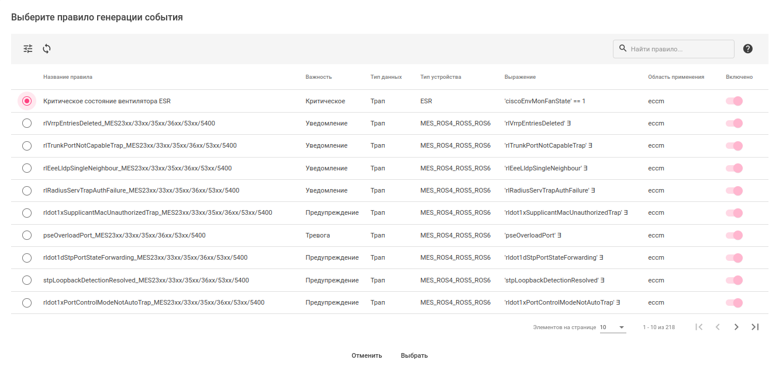Go to the first page
The image size is (779, 370).
tap(699, 327)
